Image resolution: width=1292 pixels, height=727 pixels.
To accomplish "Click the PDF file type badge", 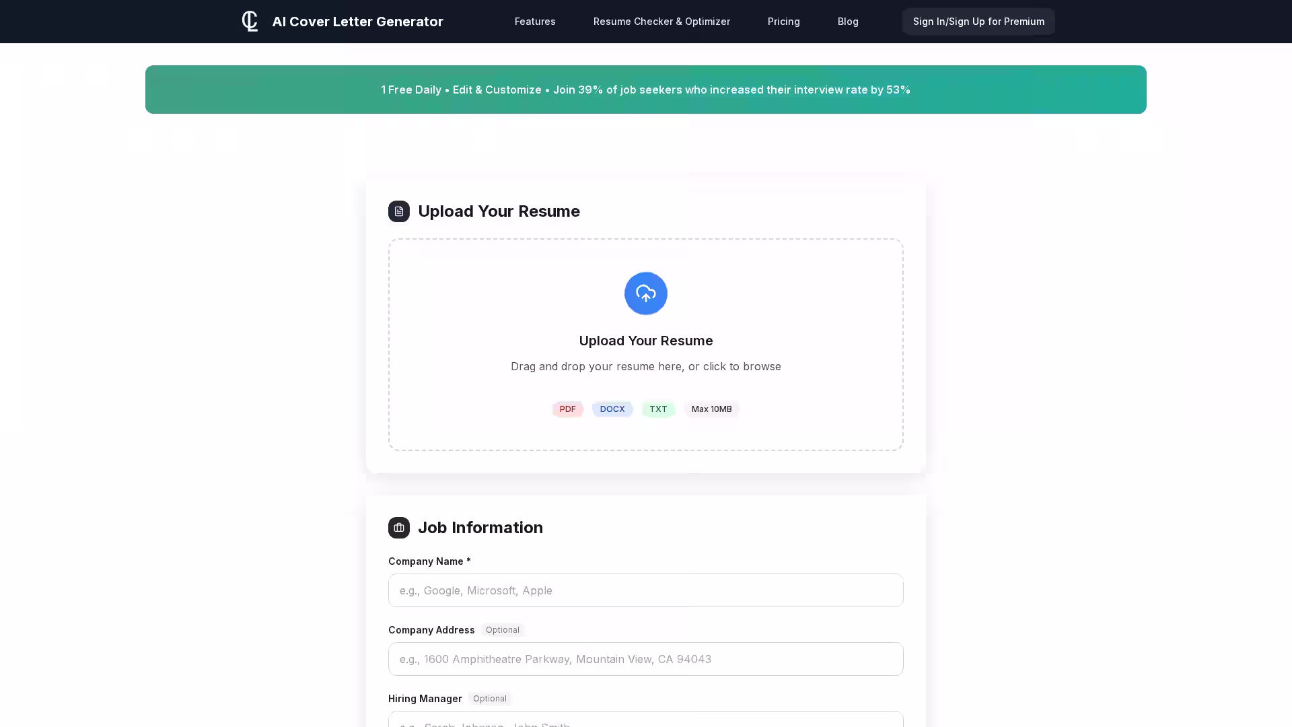I will [567, 409].
